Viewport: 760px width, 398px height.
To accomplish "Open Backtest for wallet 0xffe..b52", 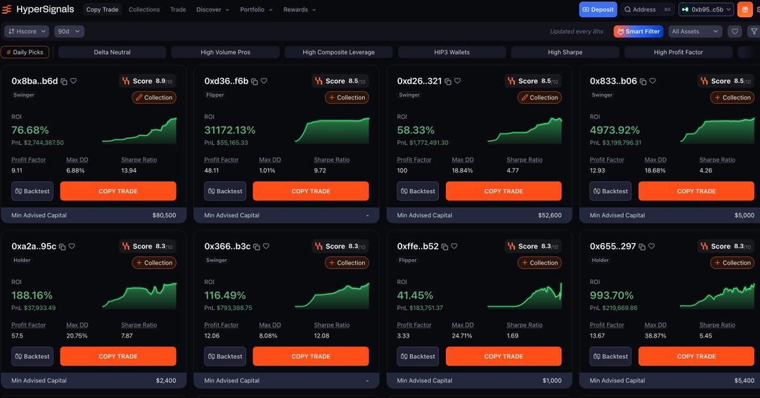I will click(418, 357).
